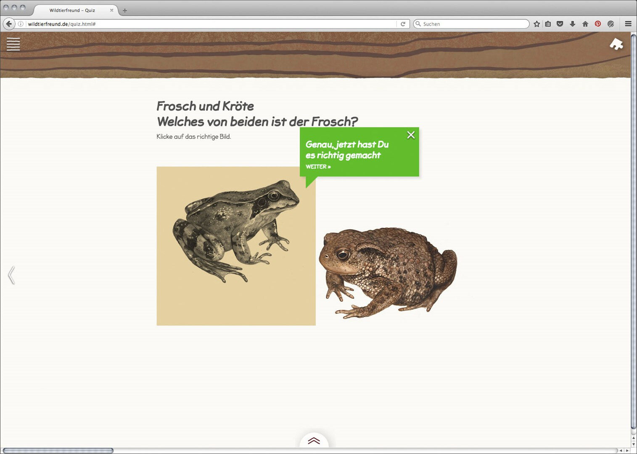The width and height of the screenshot is (637, 454).
Task: Focus the Suchen search field
Action: [473, 24]
